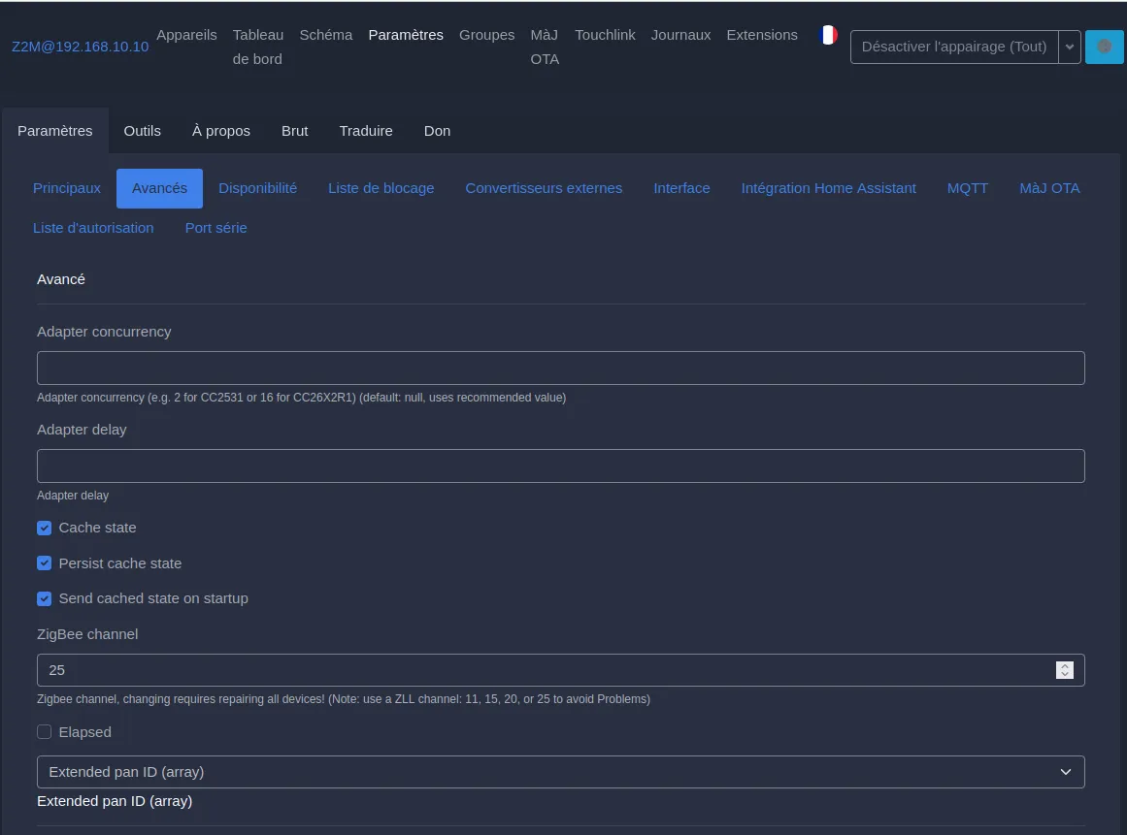Disable Persist cache state

44,562
